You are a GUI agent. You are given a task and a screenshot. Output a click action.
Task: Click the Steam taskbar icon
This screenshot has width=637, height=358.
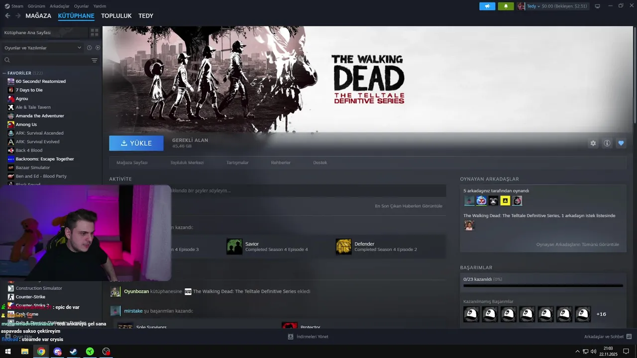tap(73, 352)
